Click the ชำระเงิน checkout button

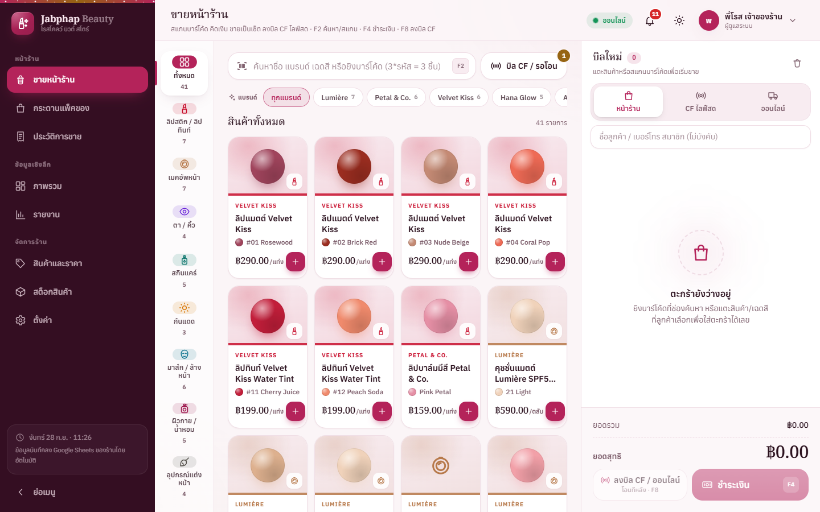click(750, 485)
